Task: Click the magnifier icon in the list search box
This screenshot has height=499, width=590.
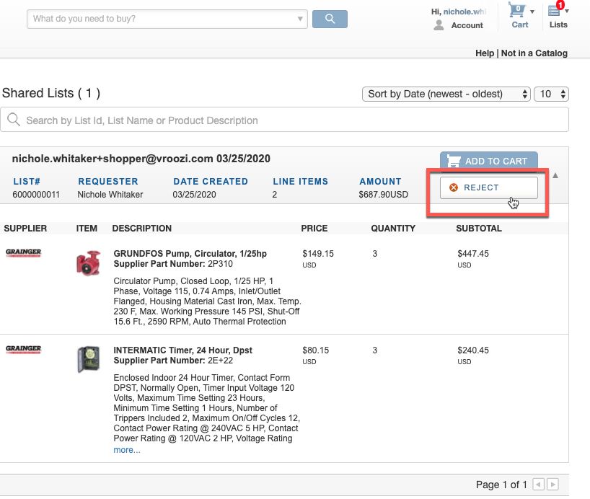Action: (x=14, y=119)
